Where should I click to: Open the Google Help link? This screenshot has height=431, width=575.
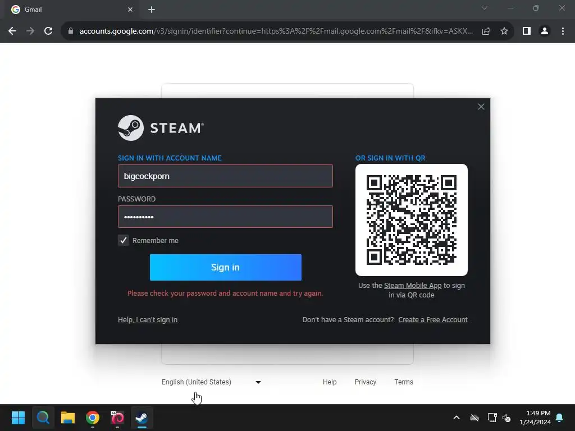tap(330, 382)
